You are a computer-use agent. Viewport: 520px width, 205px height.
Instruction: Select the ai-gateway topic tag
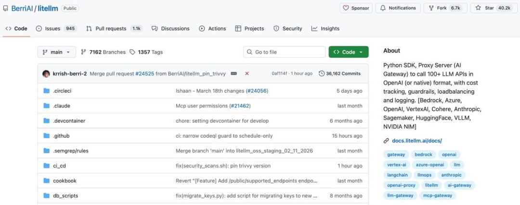pyautogui.click(x=459, y=185)
